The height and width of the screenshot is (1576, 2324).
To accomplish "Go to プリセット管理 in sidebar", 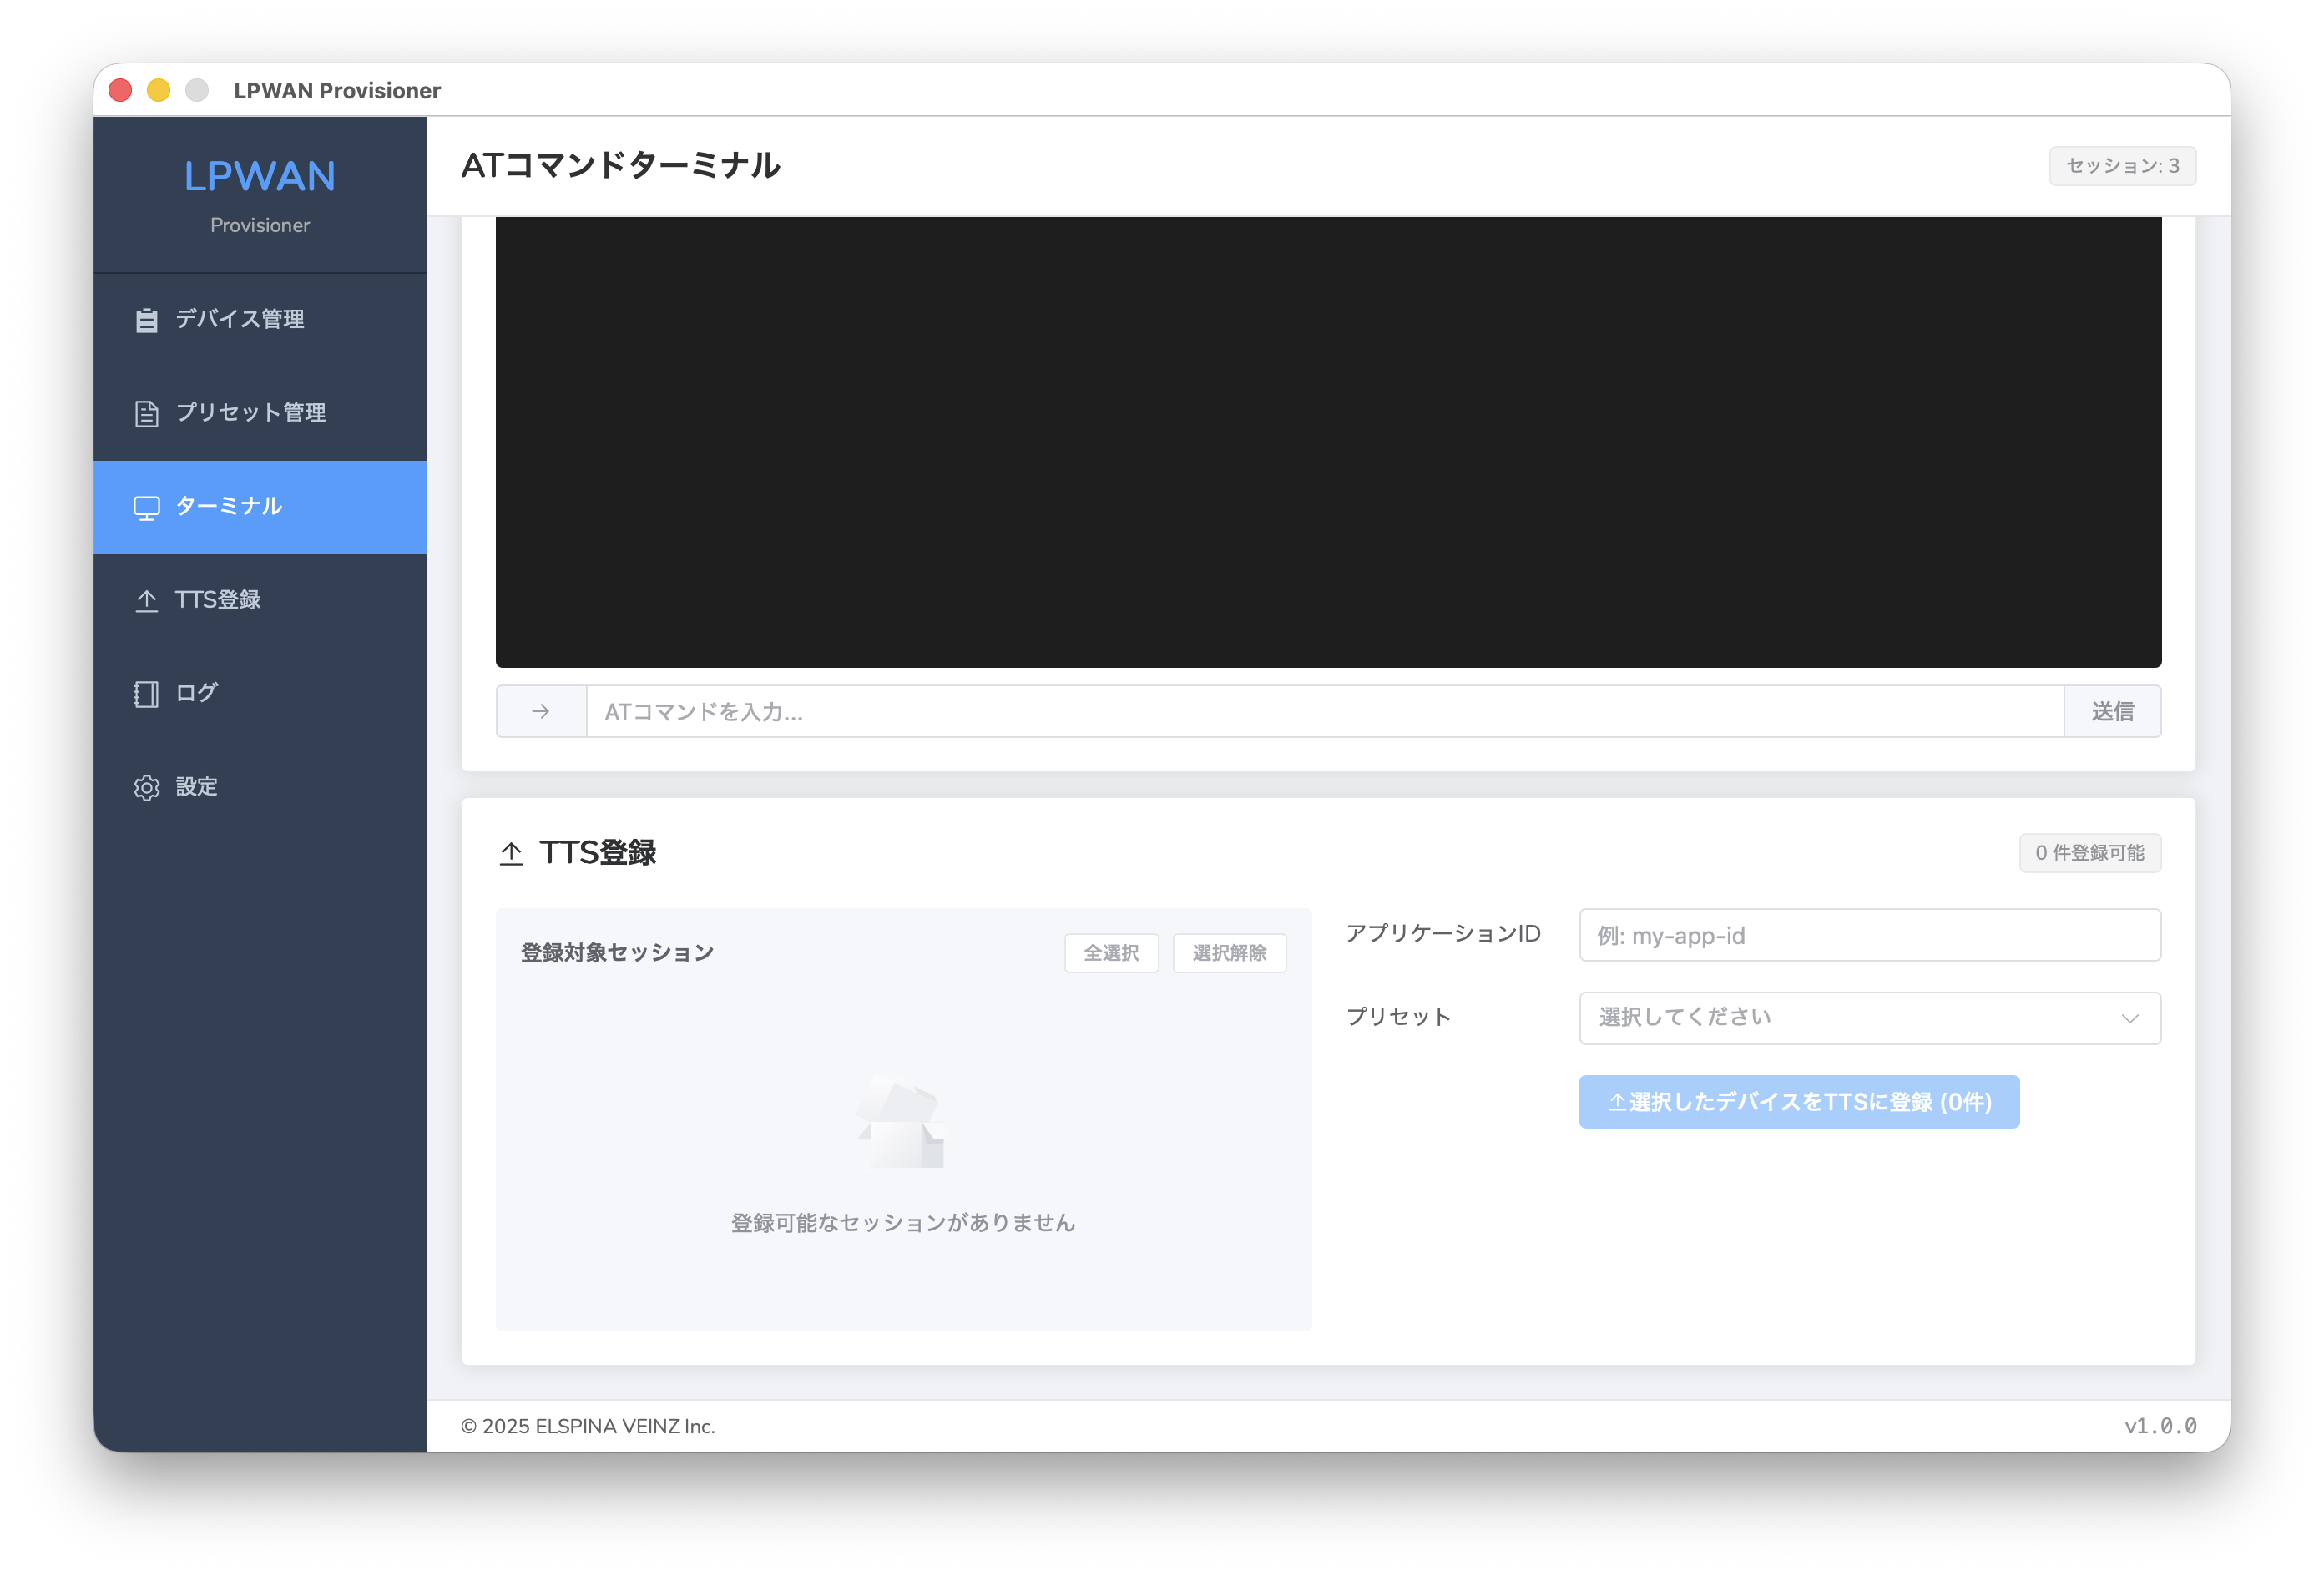I will 251,412.
